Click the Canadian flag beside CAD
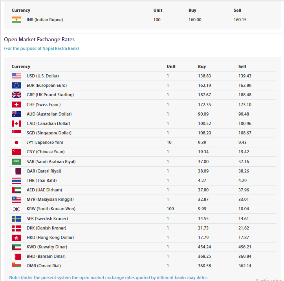 [16, 123]
